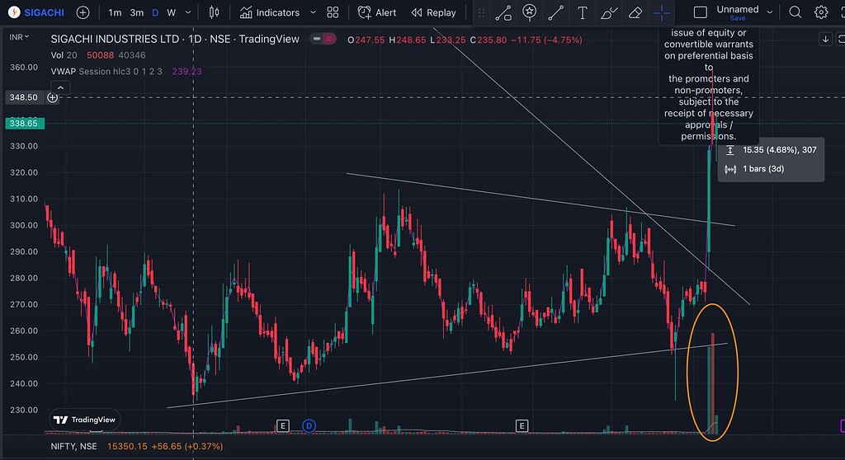Select the trend line tool
The width and height of the screenshot is (845, 460).
click(556, 12)
